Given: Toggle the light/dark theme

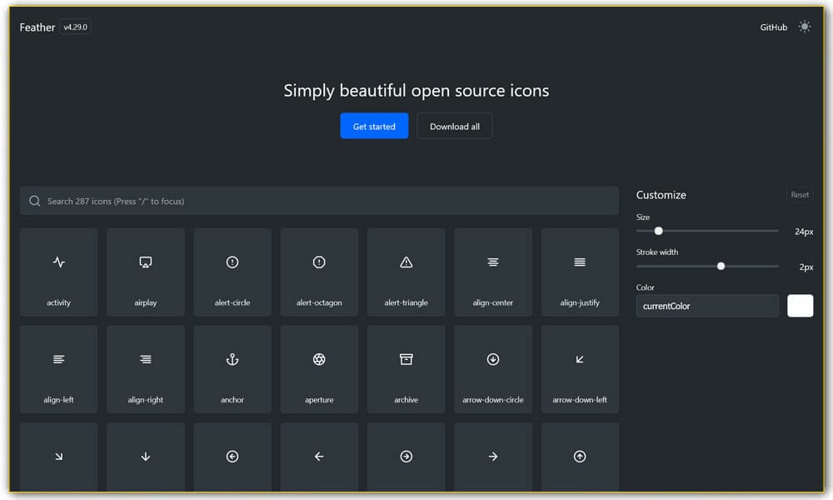Looking at the screenshot, I should (805, 27).
